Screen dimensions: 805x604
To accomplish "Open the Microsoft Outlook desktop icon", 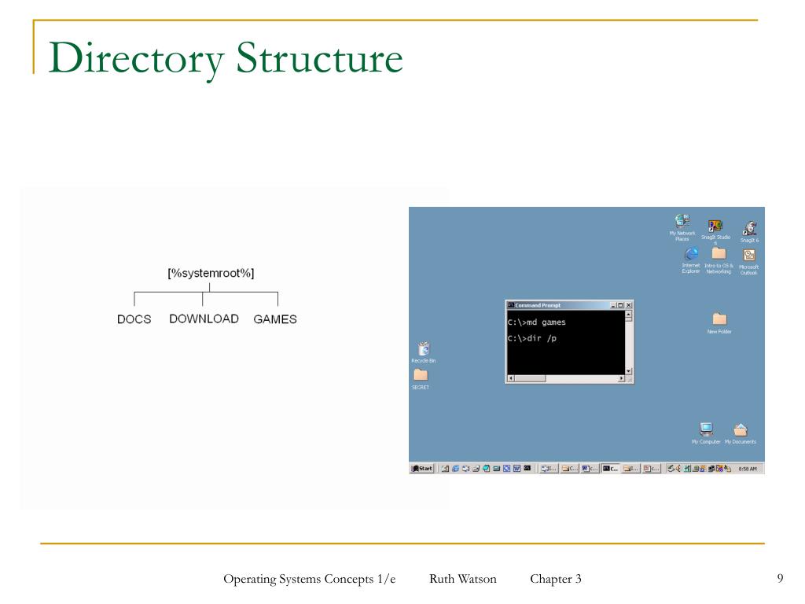I will pos(748,262).
